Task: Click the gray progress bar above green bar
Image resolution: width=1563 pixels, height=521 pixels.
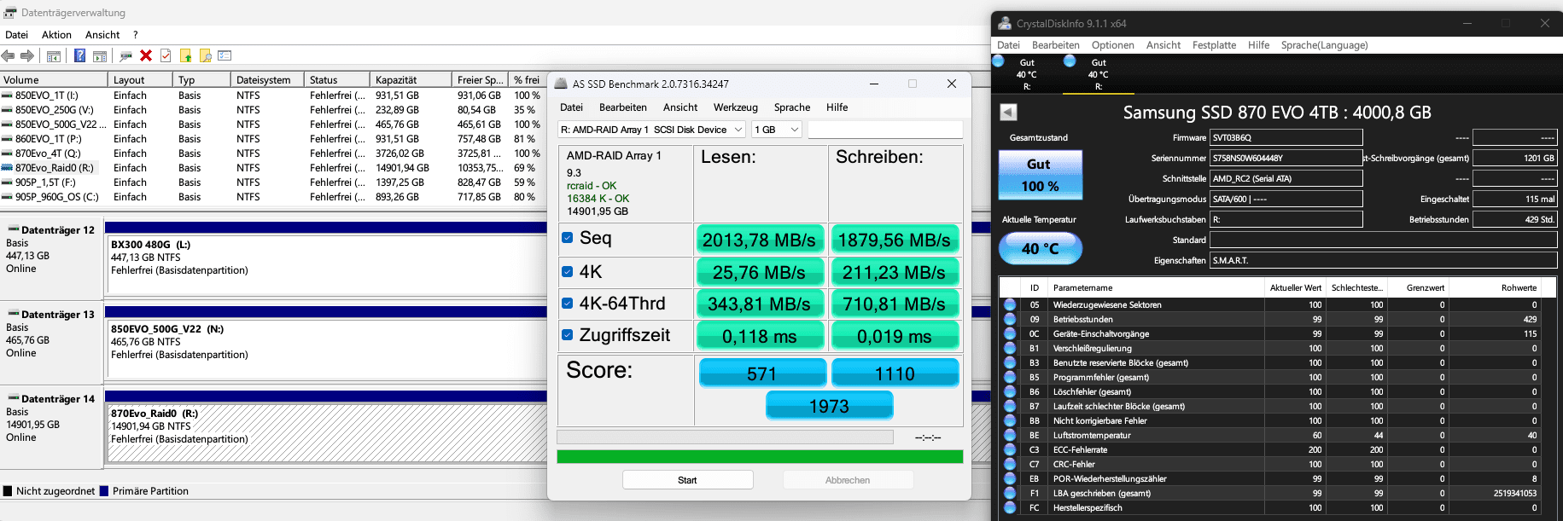Action: point(725,437)
